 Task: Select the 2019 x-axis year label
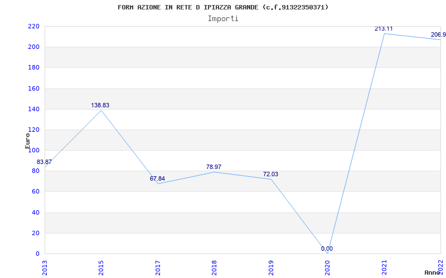(x=271, y=267)
